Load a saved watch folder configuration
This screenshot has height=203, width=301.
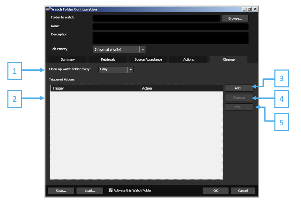tap(89, 190)
